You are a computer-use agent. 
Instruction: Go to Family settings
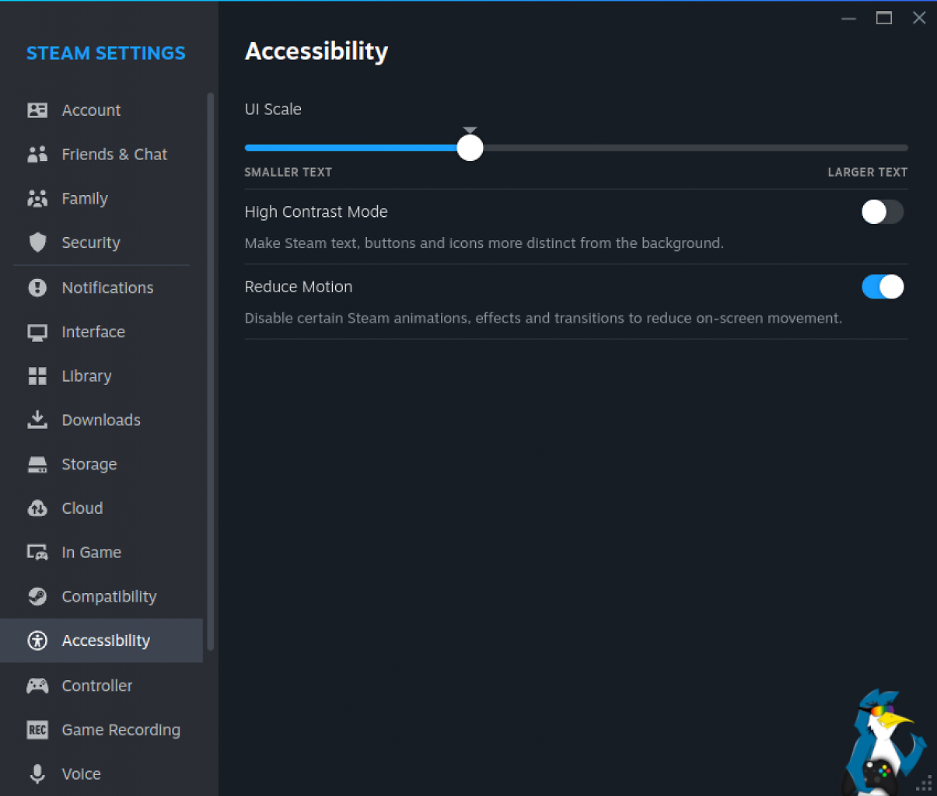pyautogui.click(x=101, y=199)
